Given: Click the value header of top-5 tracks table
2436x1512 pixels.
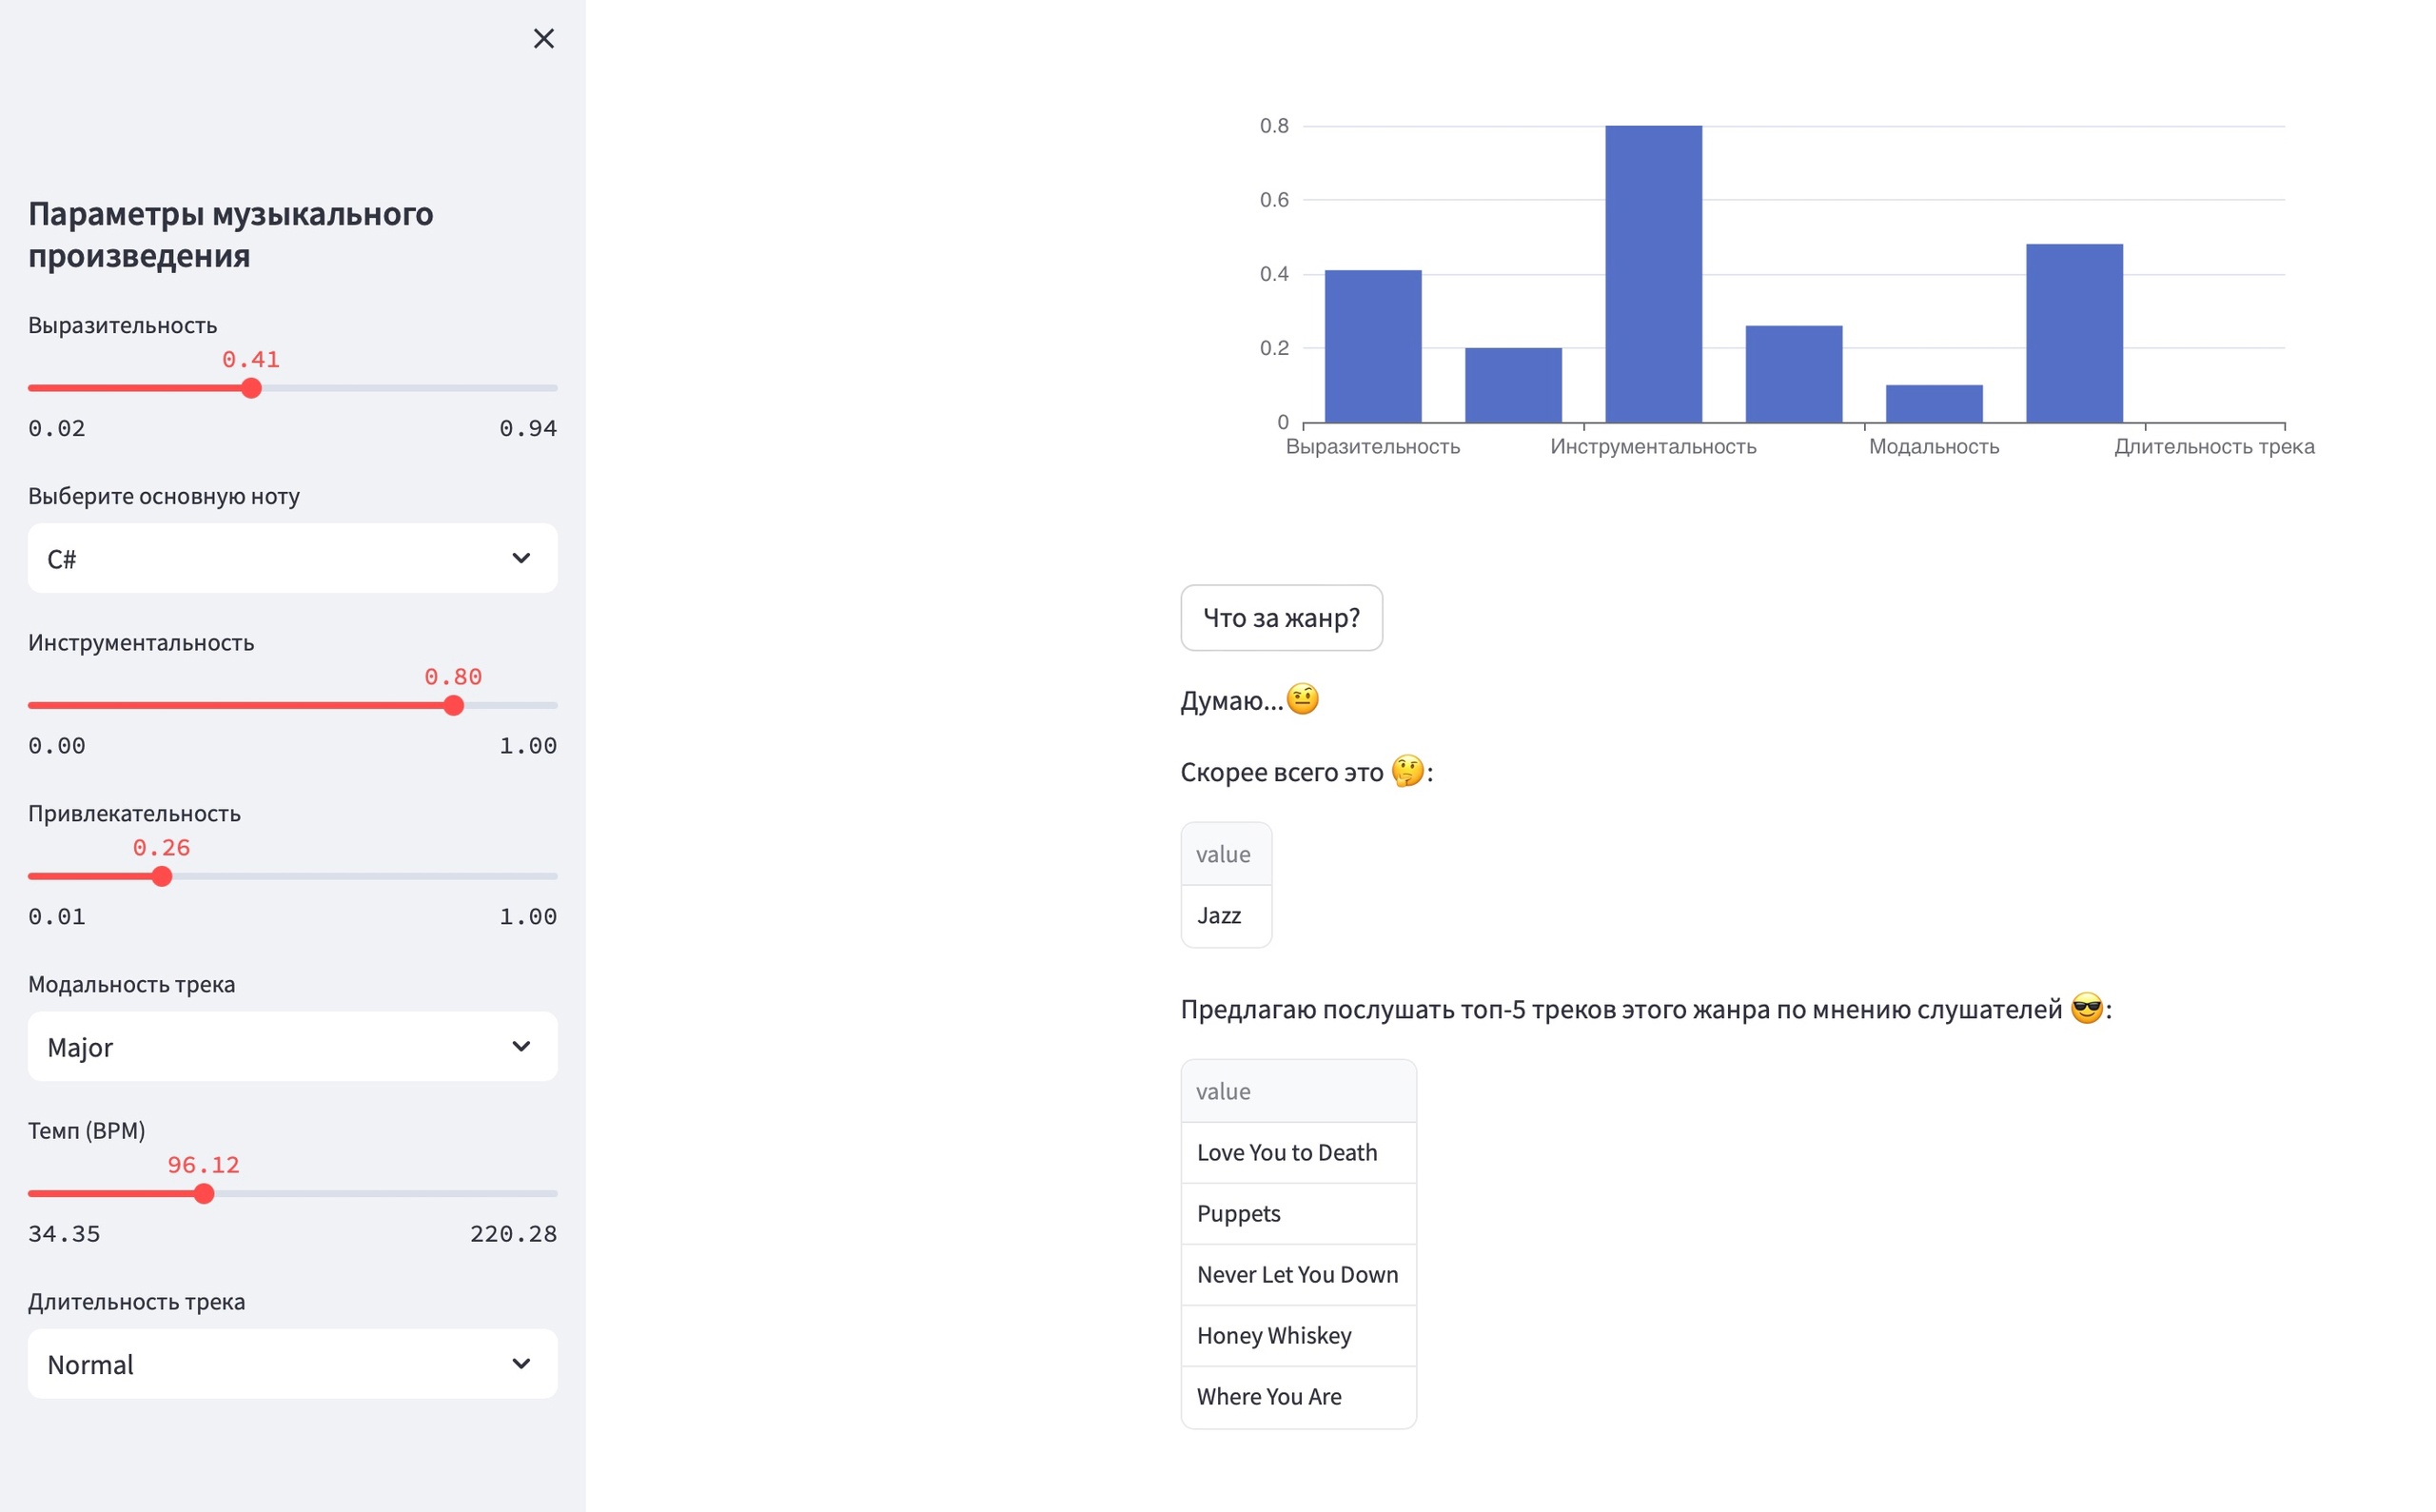Looking at the screenshot, I should click(x=1298, y=1091).
